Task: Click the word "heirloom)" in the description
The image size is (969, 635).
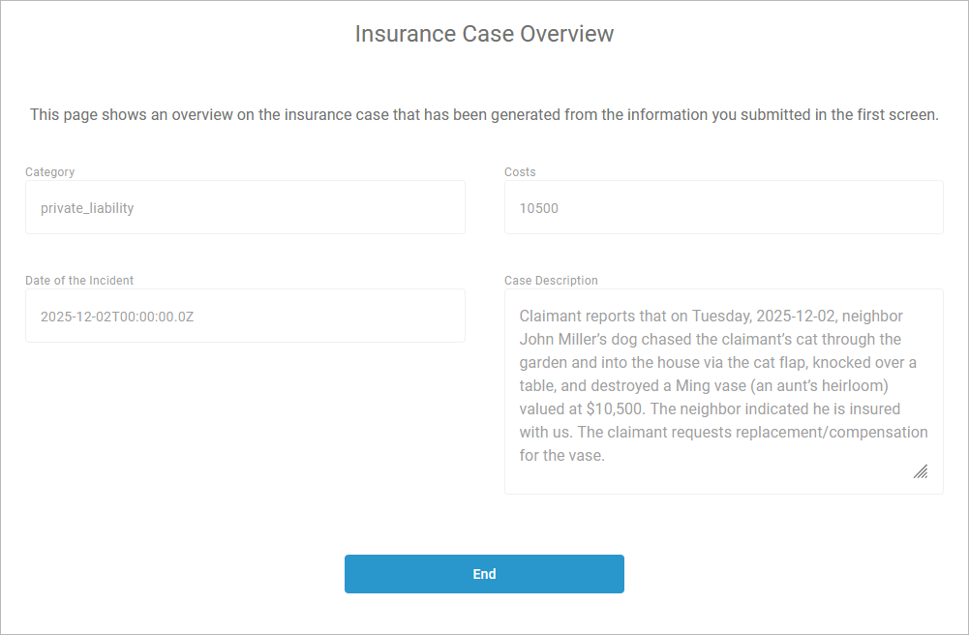Action: [x=869, y=385]
